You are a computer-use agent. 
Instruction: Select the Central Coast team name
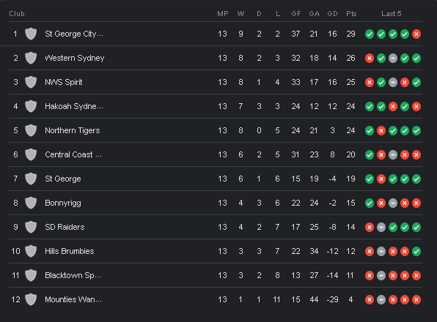pos(73,154)
